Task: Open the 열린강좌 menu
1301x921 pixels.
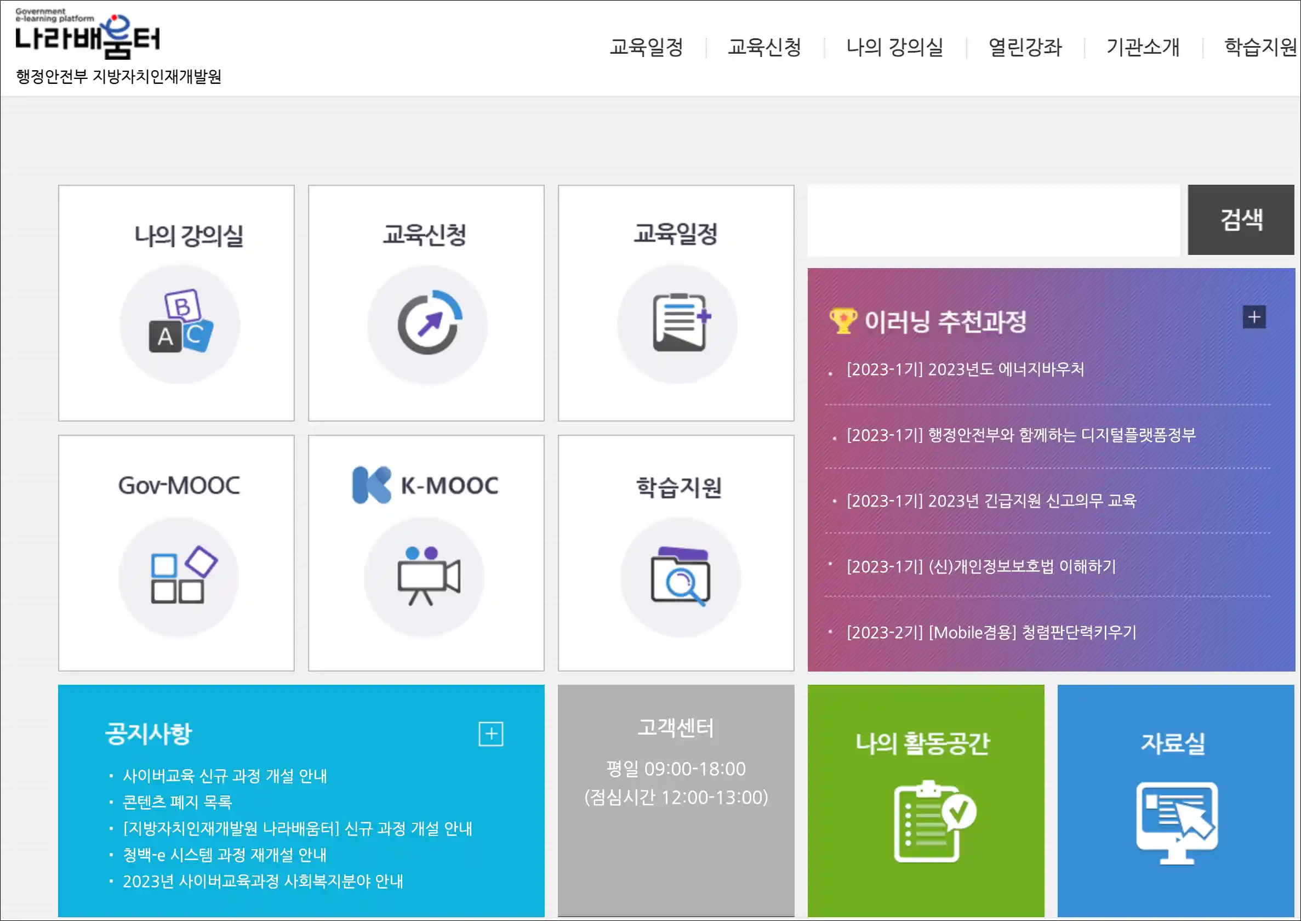Action: (x=1025, y=47)
